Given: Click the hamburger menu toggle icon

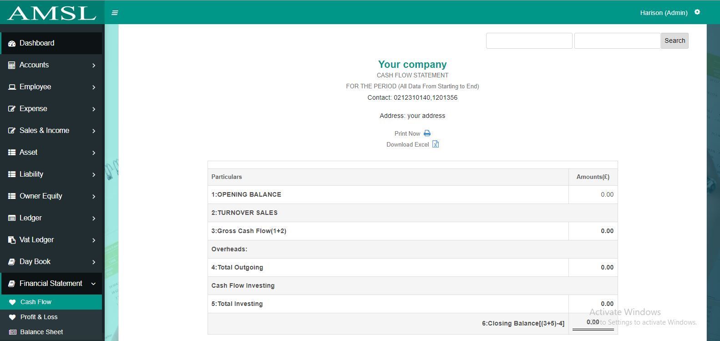Looking at the screenshot, I should (115, 13).
